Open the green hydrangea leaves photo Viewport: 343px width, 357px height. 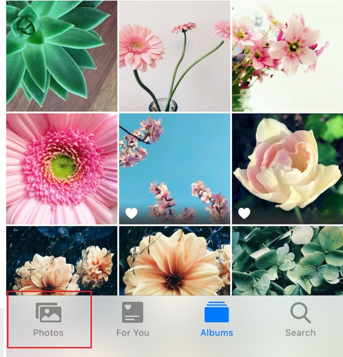288,261
